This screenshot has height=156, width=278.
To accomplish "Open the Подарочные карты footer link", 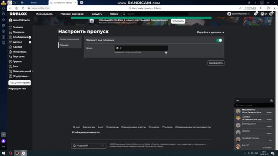I will [133, 127].
